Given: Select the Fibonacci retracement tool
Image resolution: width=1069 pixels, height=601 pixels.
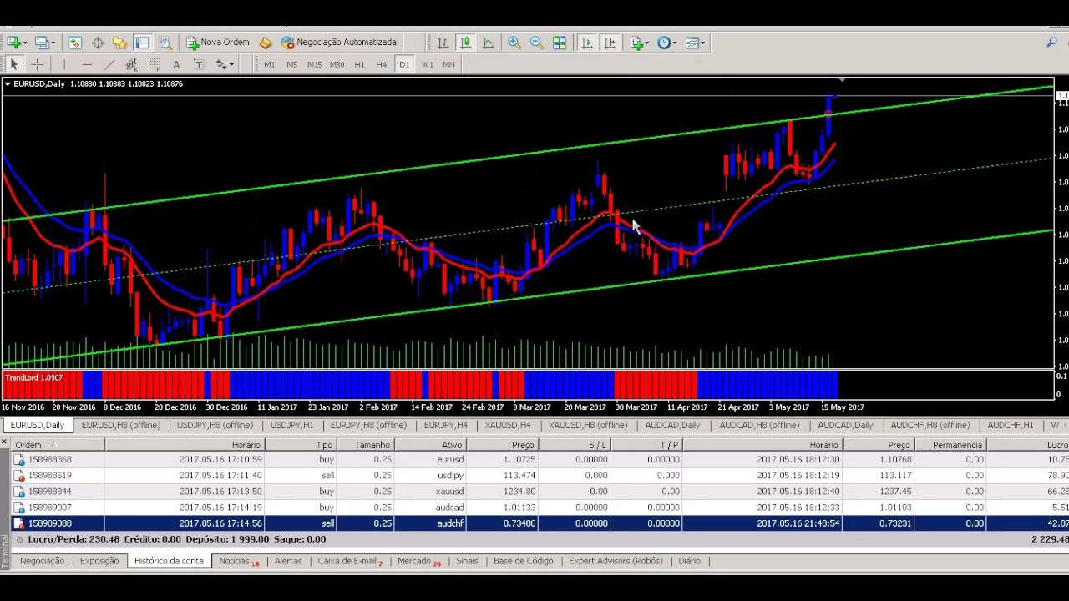Looking at the screenshot, I should tap(155, 64).
